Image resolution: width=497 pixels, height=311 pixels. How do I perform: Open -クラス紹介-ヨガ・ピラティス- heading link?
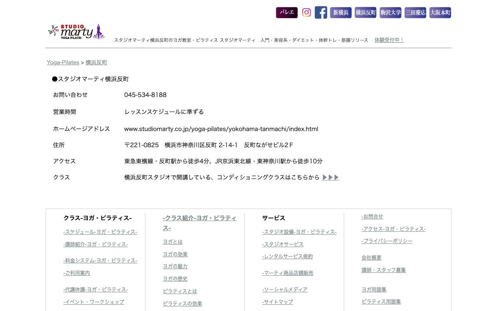(x=200, y=223)
